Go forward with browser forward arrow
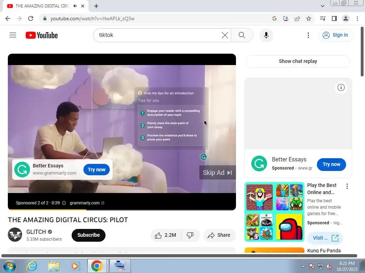 (19, 18)
